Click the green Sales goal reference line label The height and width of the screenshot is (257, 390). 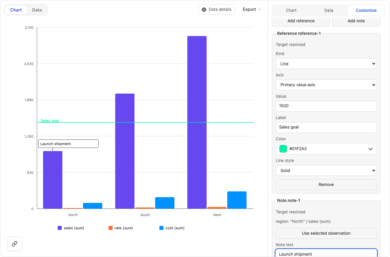[50, 121]
